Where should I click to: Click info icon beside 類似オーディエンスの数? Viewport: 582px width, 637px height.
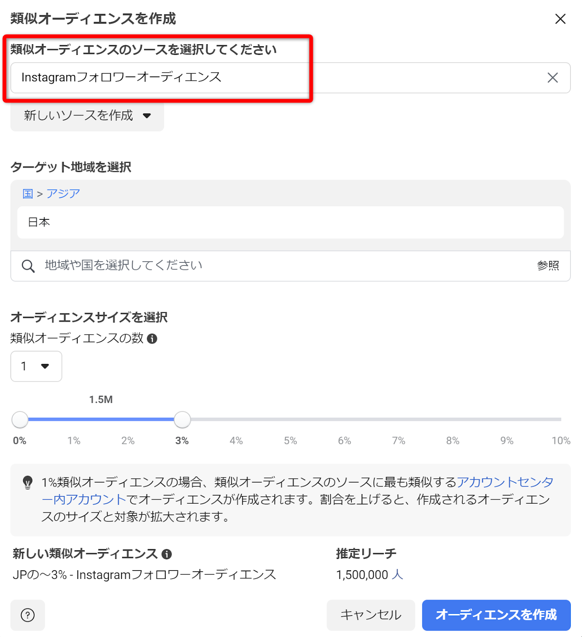tap(152, 339)
